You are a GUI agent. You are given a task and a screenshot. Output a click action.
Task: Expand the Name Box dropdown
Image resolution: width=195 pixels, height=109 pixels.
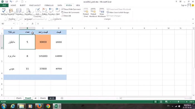(14, 24)
